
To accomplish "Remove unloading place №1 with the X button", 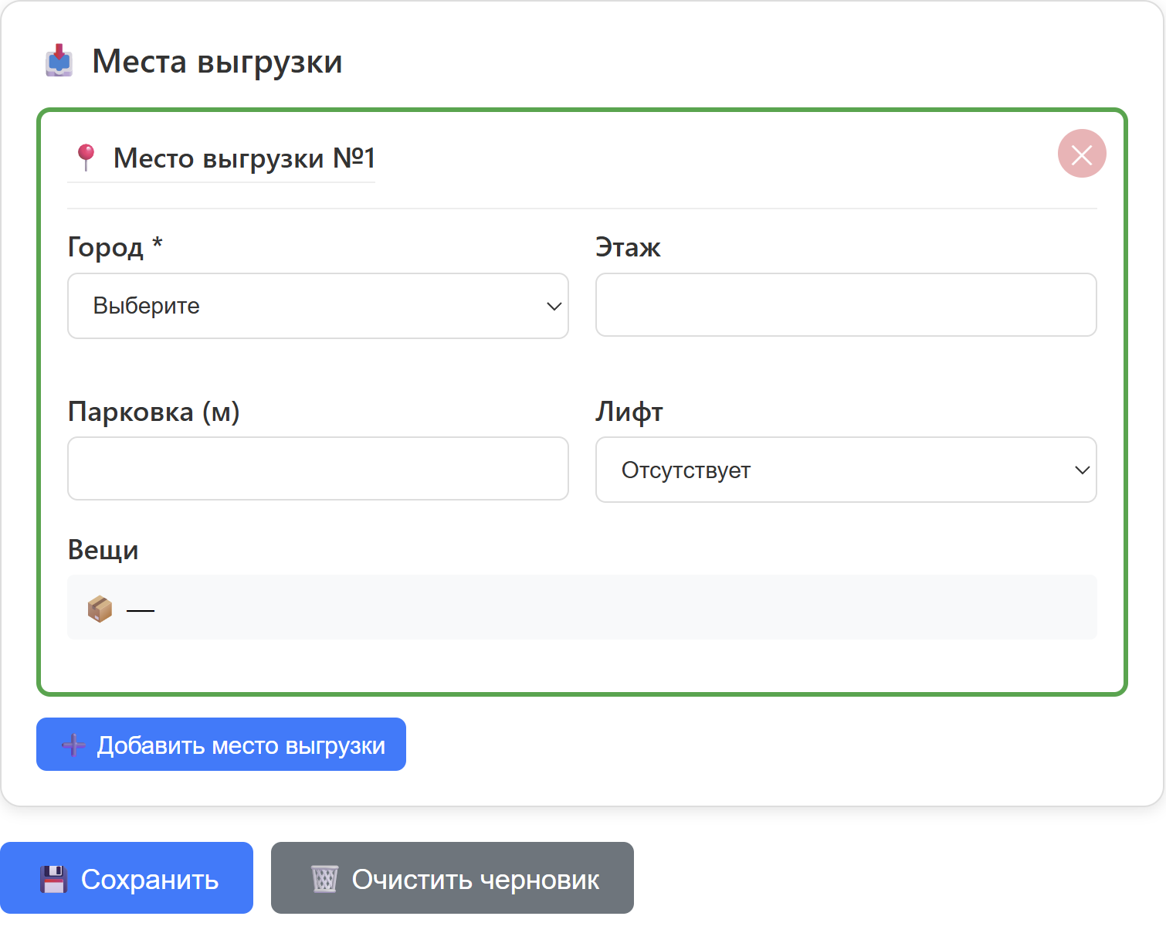I will (1082, 154).
